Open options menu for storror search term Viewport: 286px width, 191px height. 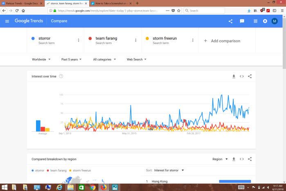79,40
